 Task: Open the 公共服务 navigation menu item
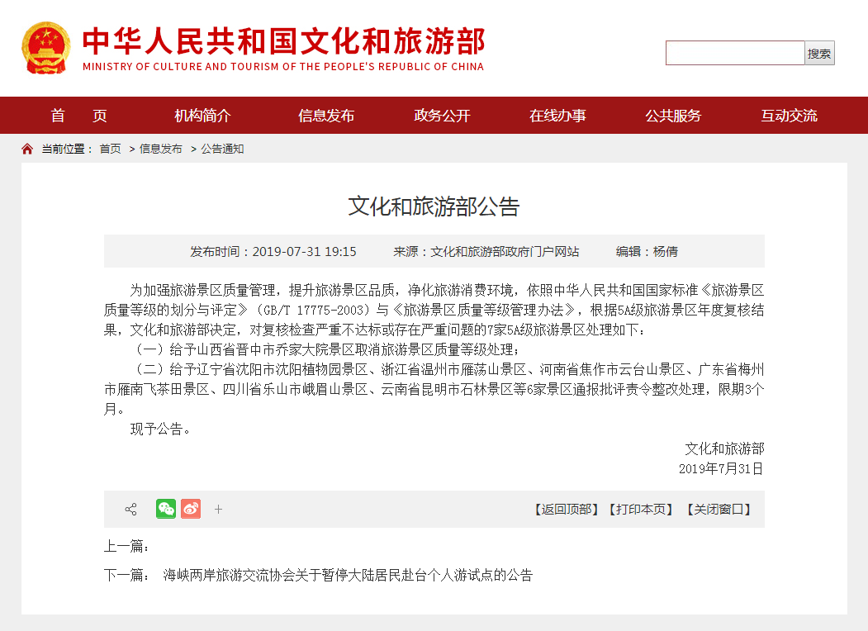pyautogui.click(x=673, y=116)
